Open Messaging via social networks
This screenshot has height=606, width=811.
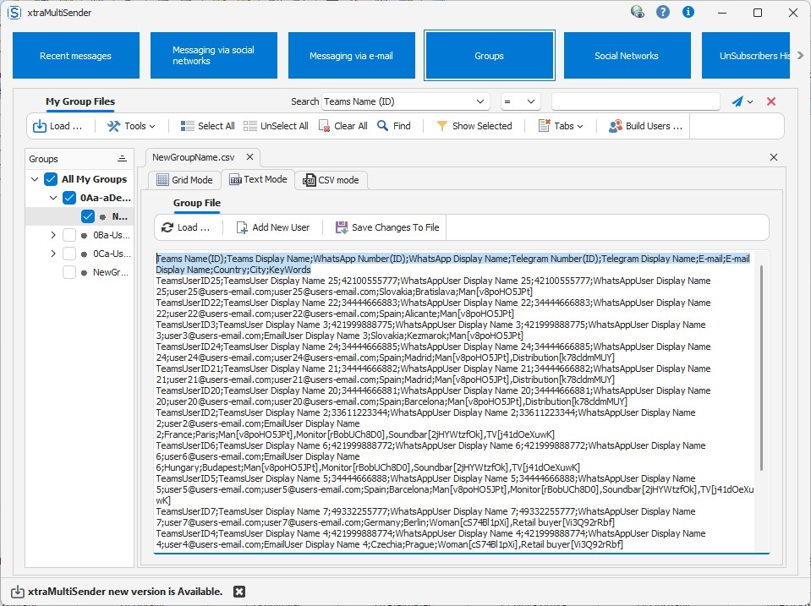[214, 55]
